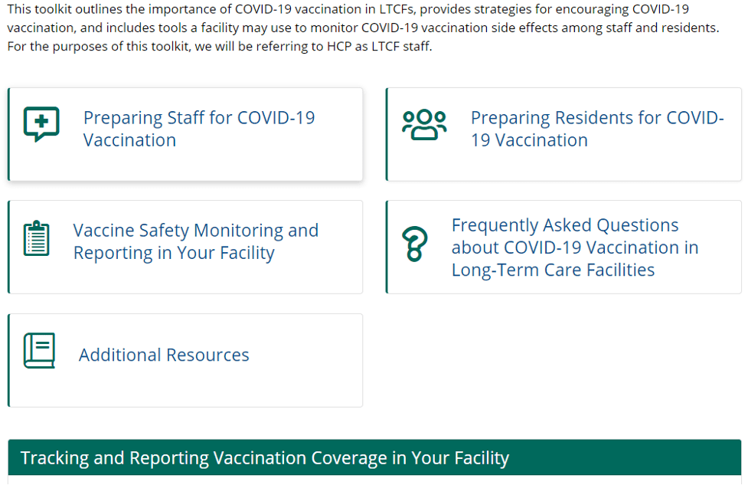Image resolution: width=748 pixels, height=485 pixels.
Task: Click the question mark icon
Action: (414, 245)
